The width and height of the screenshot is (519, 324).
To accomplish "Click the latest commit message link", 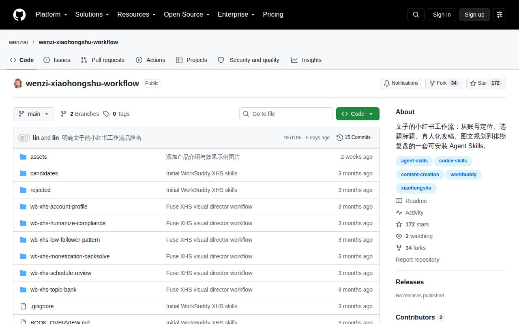I will click(x=102, y=138).
